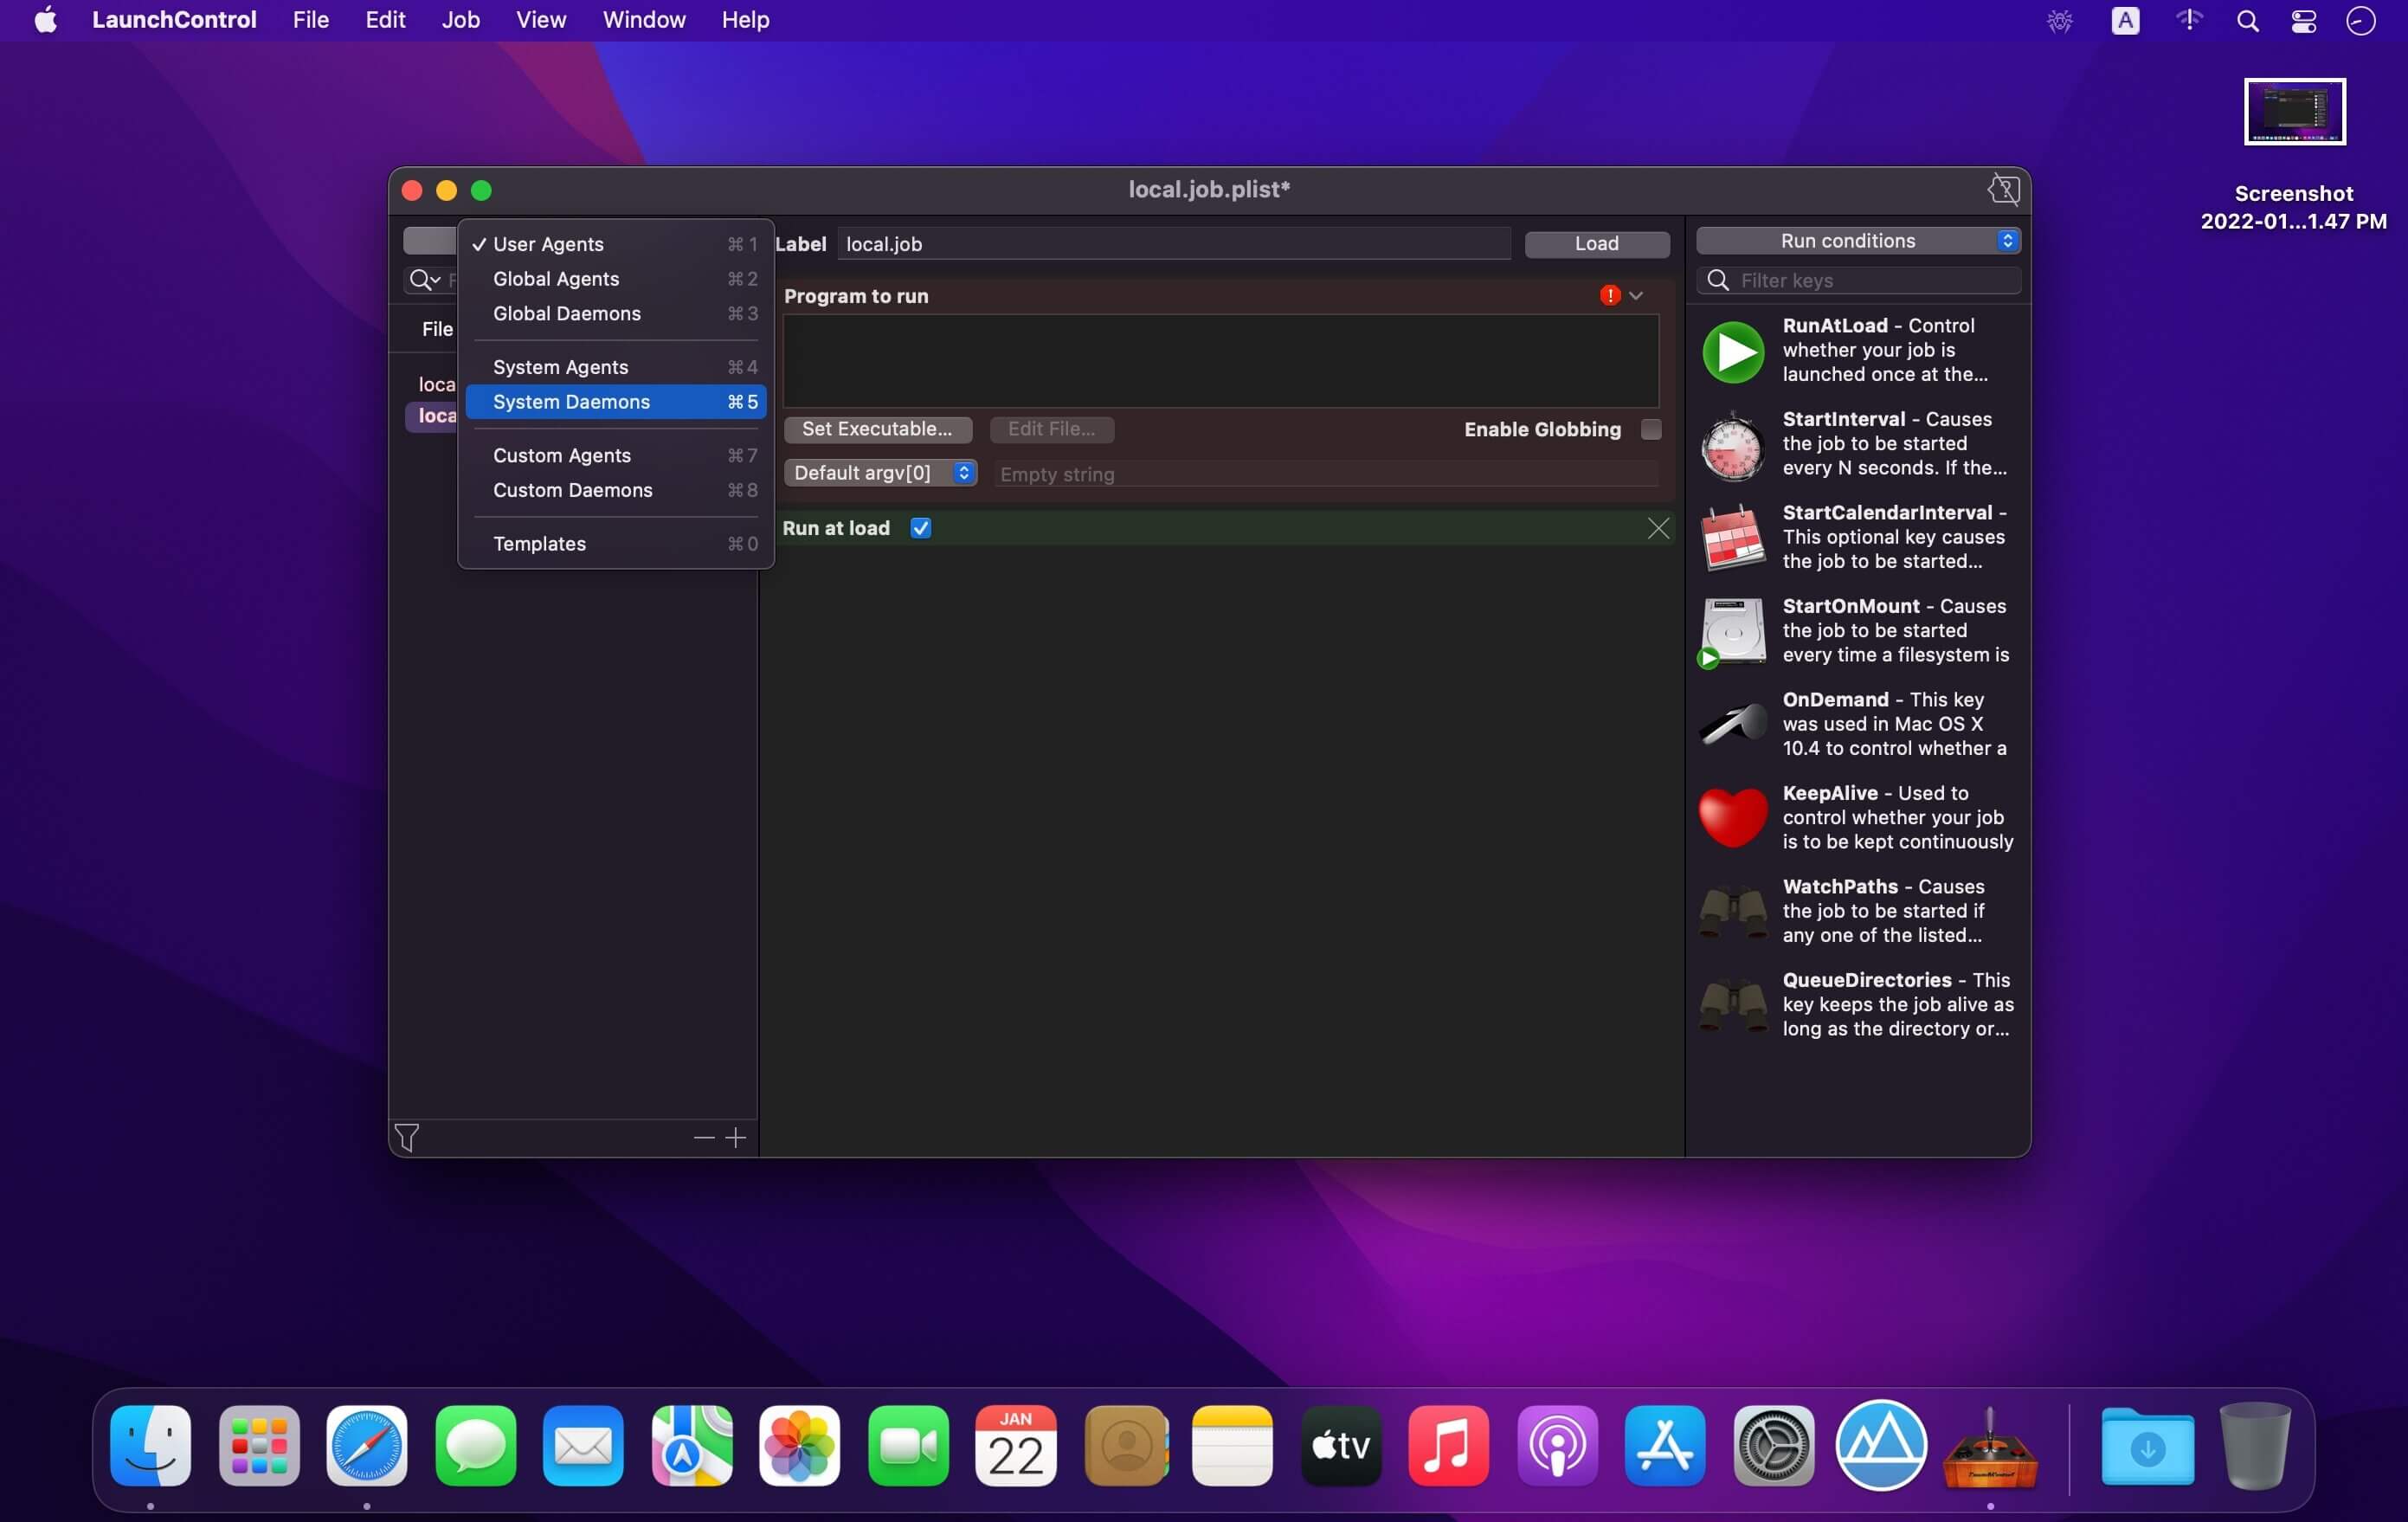The width and height of the screenshot is (2408, 1522).
Task: Select the WatchPaths binoculars icon
Action: [1733, 911]
